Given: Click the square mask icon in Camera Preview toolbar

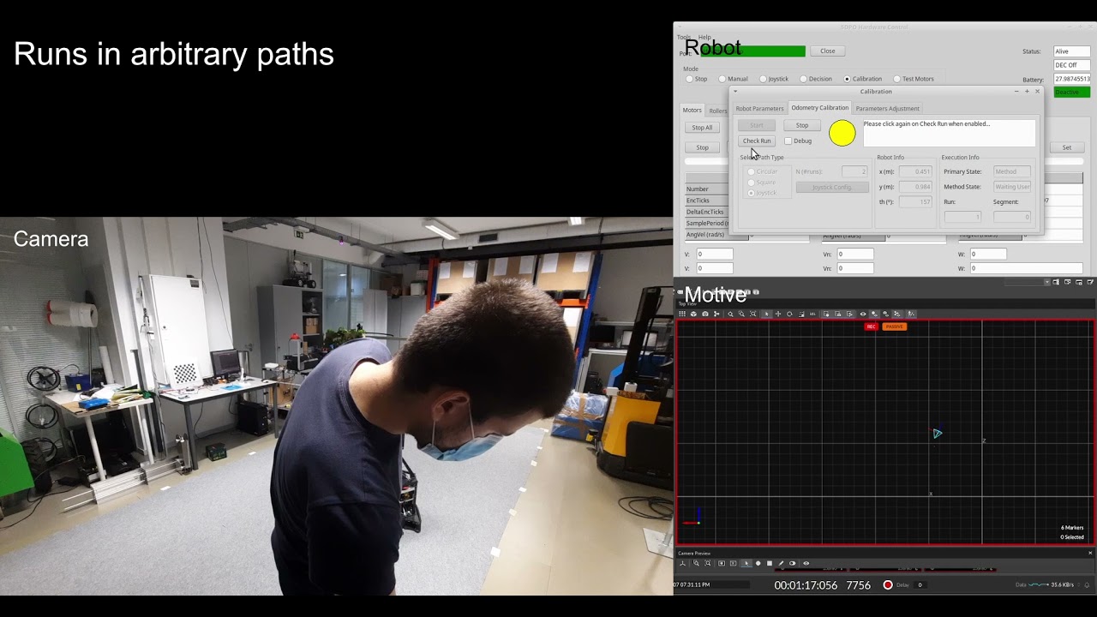Looking at the screenshot, I should [x=770, y=563].
